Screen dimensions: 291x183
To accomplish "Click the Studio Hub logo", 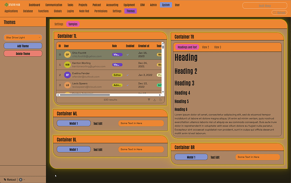I will click(x=13, y=5).
